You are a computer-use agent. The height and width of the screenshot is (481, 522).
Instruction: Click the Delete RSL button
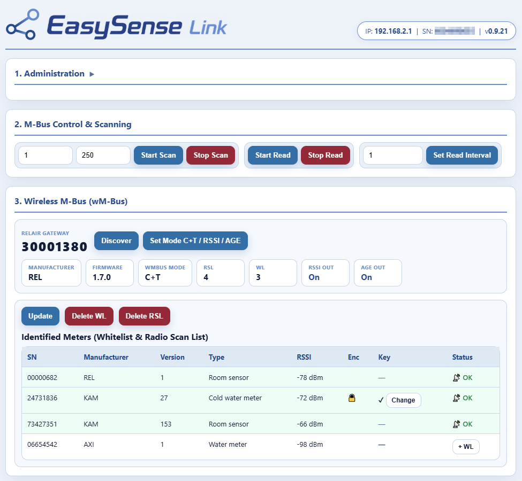(x=144, y=316)
